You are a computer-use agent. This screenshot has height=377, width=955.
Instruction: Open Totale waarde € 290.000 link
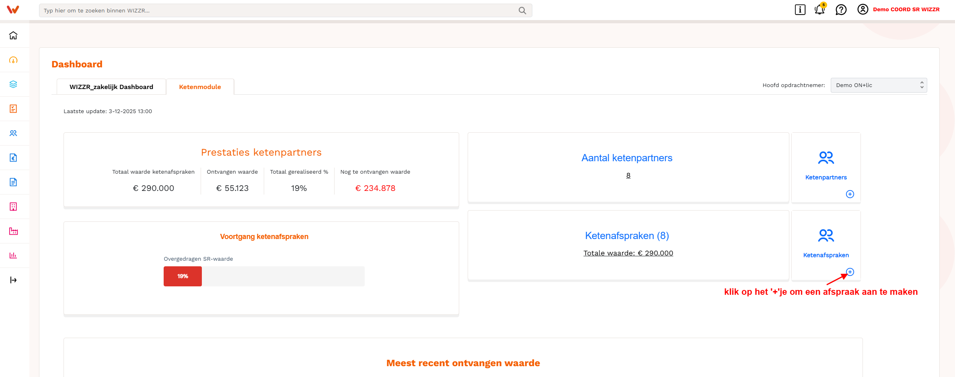(x=628, y=253)
